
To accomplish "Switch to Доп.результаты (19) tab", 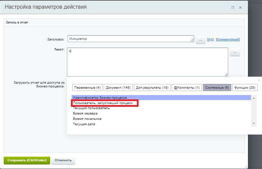I will coord(152,88).
